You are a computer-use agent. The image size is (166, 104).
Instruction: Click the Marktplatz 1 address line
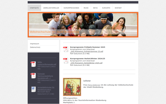tap(69, 102)
